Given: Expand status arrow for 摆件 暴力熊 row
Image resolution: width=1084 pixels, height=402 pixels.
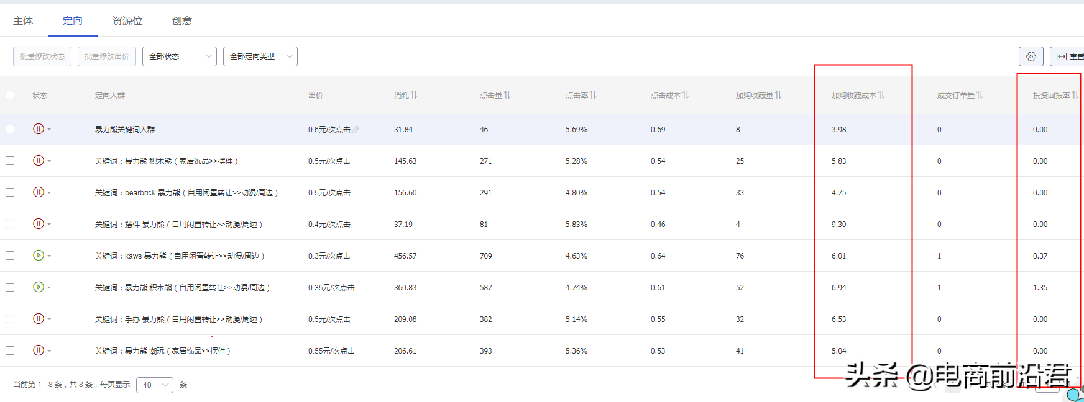Looking at the screenshot, I should (x=49, y=225).
